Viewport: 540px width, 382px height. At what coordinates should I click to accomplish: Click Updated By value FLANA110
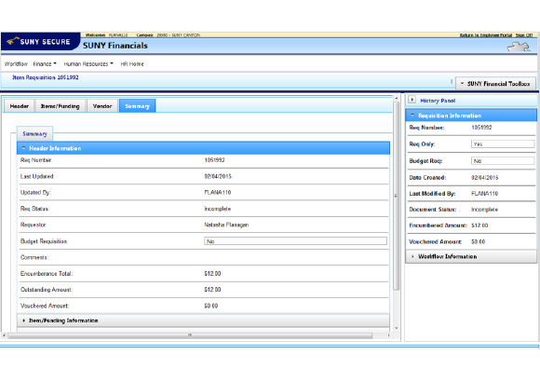coord(217,192)
